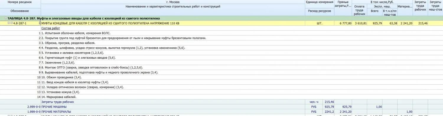This screenshot has width=443, height=116.
Task: Click value 63,38 in rate row
Action: click(x=393, y=23)
